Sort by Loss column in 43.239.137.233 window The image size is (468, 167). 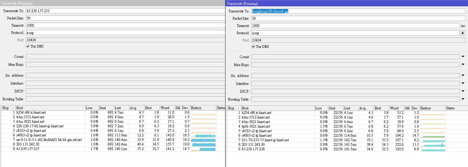pyautogui.click(x=91, y=108)
